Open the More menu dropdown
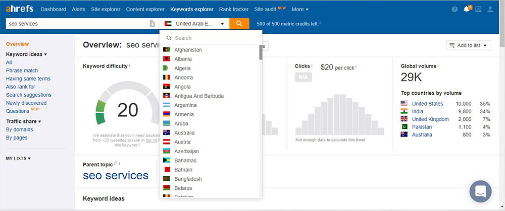Viewport: 505px width, 211px height. click(x=300, y=9)
